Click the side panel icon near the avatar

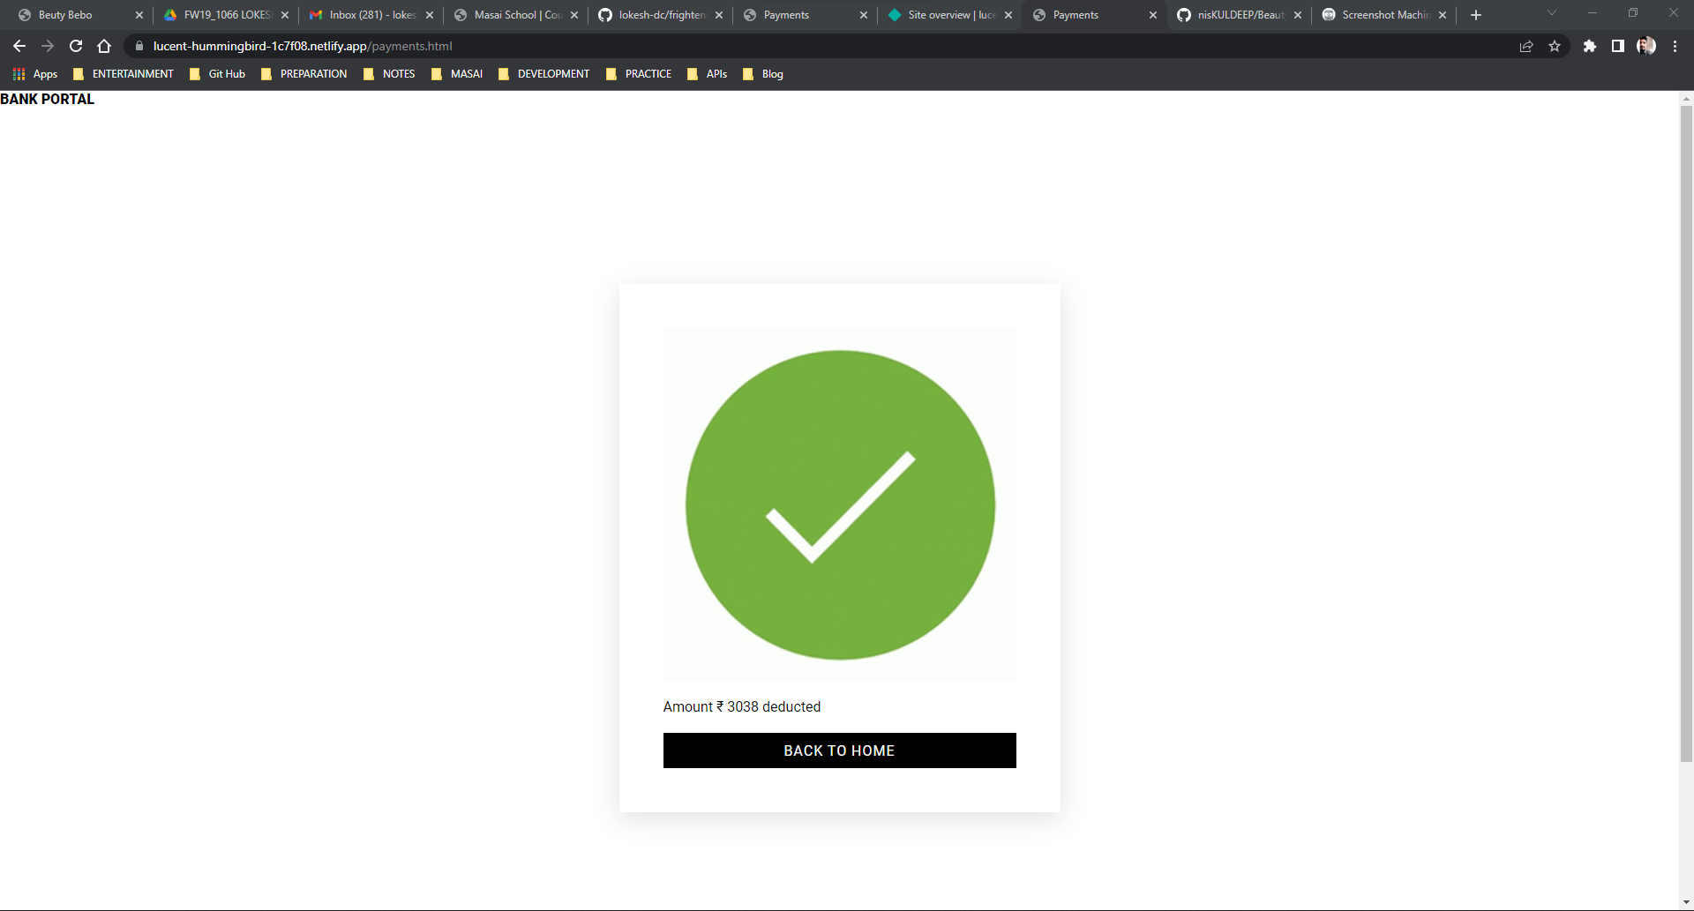tap(1618, 46)
